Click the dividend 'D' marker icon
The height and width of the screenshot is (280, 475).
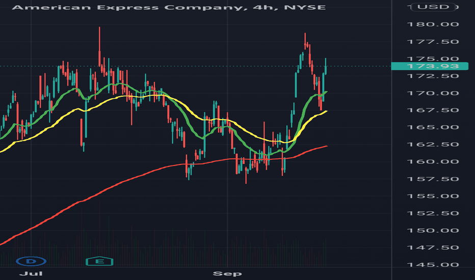tap(31, 261)
